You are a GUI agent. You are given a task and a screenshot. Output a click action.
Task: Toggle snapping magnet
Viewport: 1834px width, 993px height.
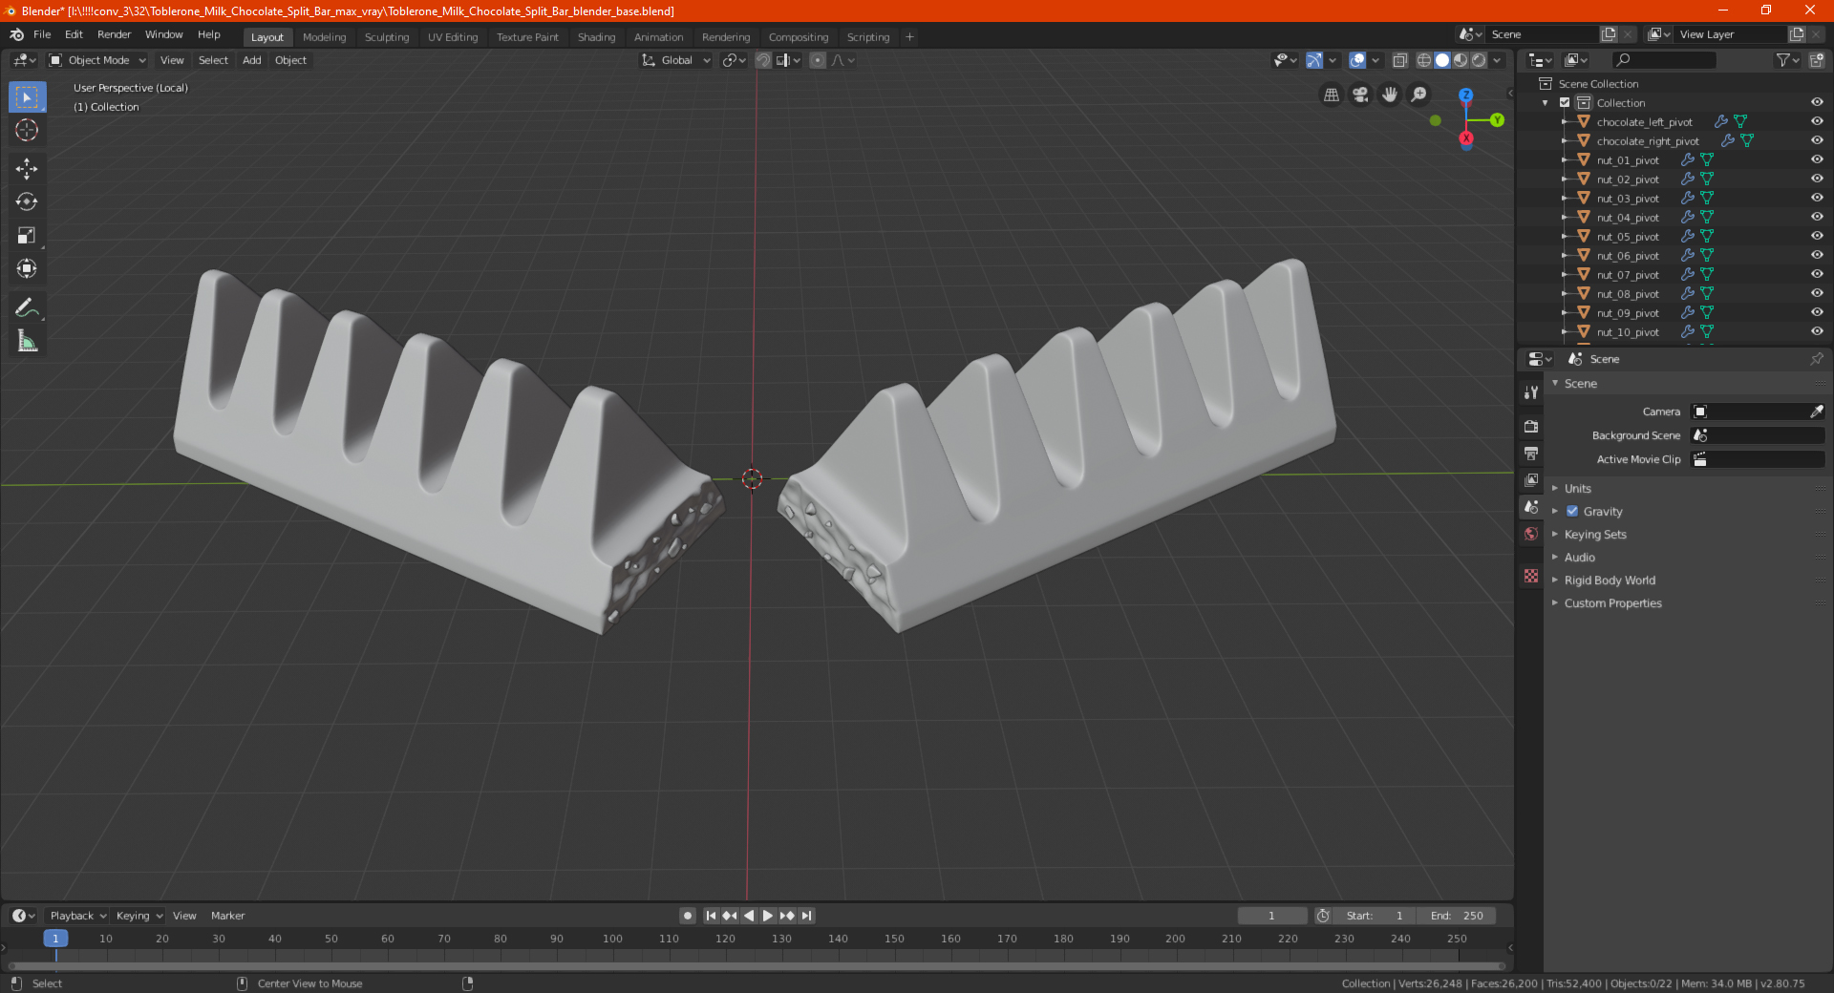click(763, 60)
